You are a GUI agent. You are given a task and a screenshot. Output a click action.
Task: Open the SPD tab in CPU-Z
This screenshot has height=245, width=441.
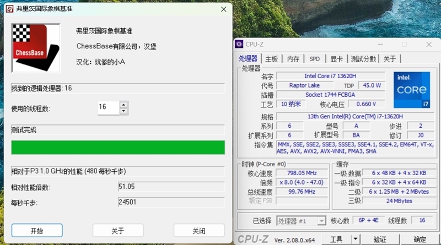tap(314, 59)
